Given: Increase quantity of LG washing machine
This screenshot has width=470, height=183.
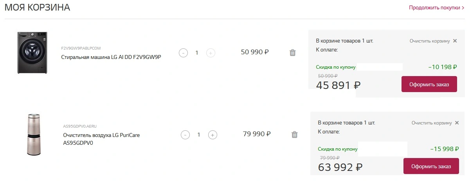Looking at the screenshot, I should click(x=211, y=53).
